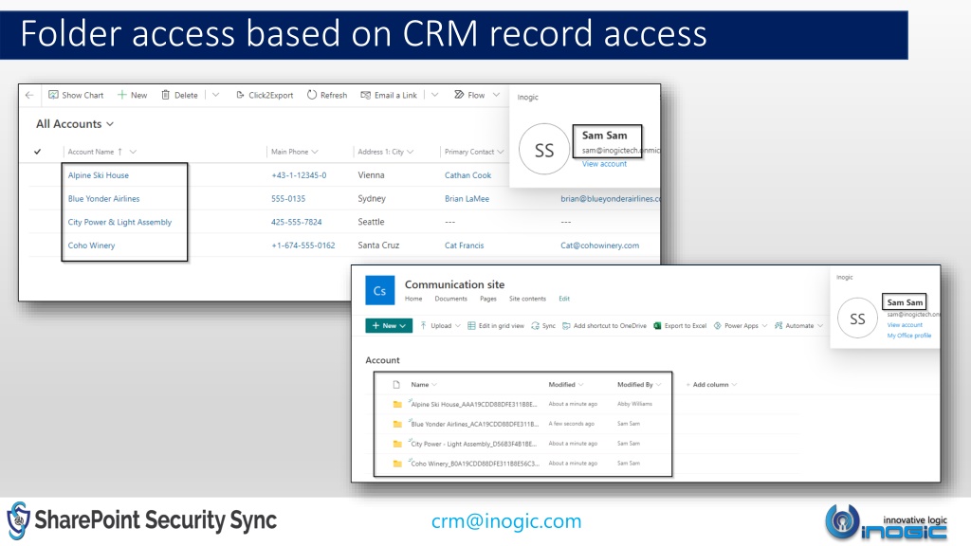Run the Click2Export command
The image size is (971, 546).
[x=265, y=95]
